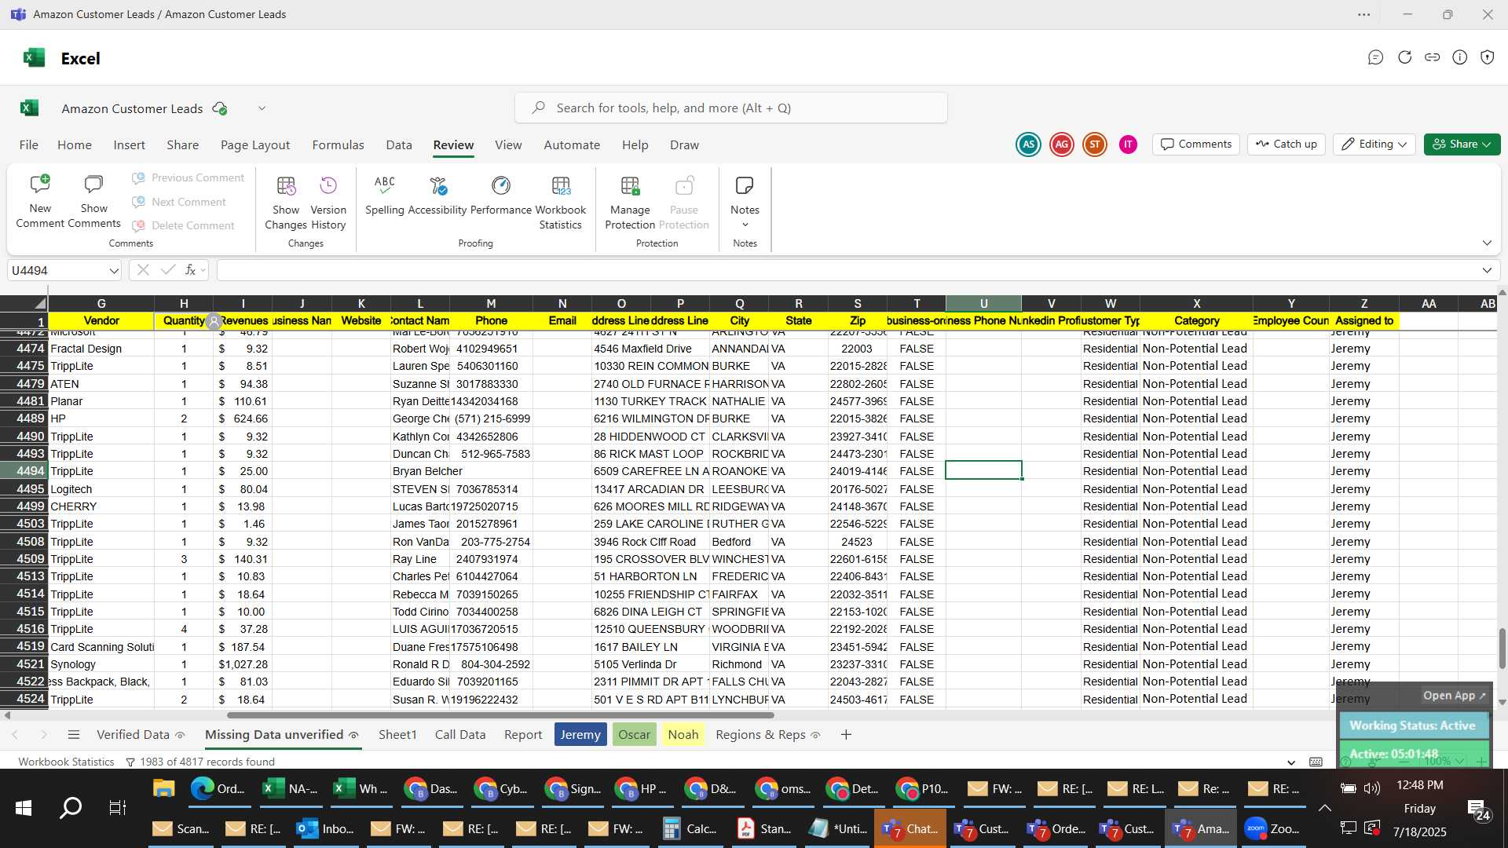Run the Spelling check
The image size is (1508, 848).
(385, 196)
